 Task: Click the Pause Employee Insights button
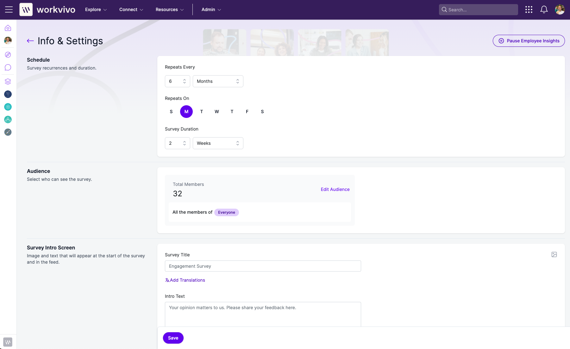(528, 41)
